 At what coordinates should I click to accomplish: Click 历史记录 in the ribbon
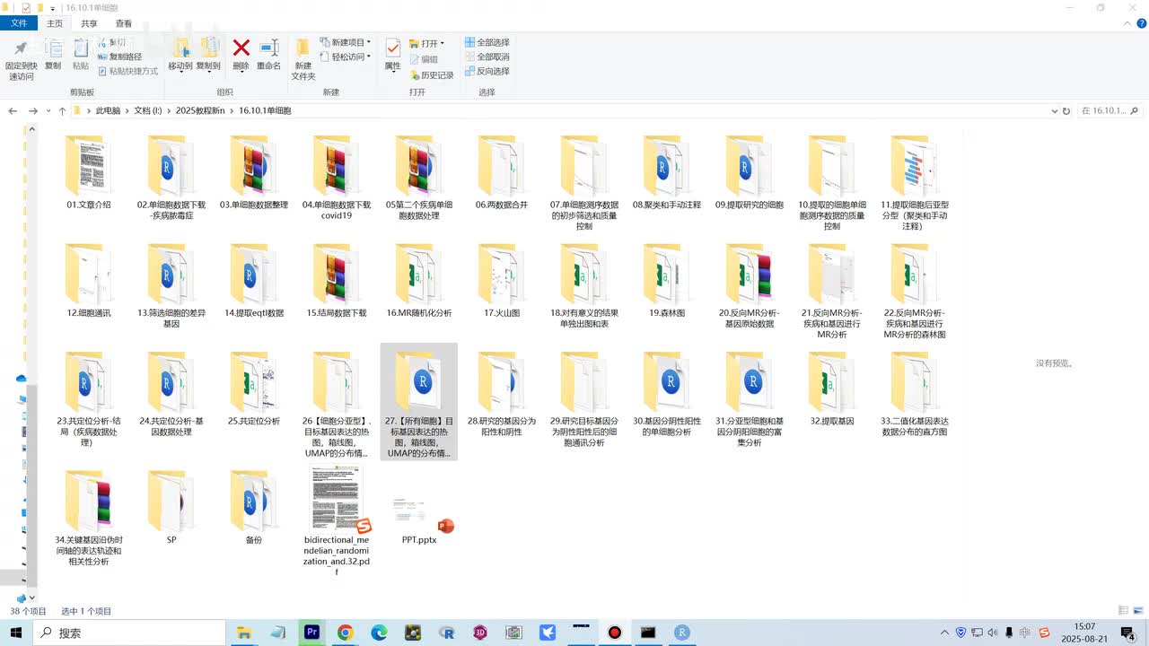point(432,75)
